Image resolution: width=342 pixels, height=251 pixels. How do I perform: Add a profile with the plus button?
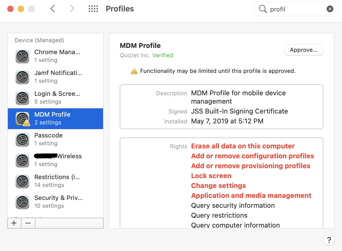(x=14, y=223)
